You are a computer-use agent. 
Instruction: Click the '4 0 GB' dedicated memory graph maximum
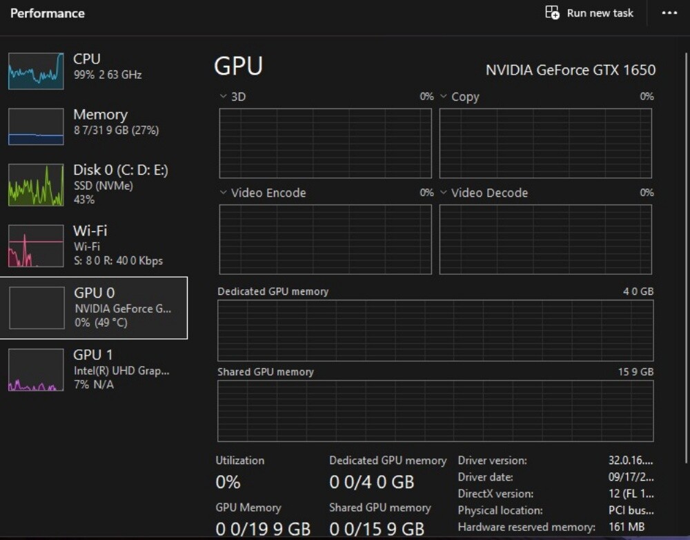pos(638,291)
